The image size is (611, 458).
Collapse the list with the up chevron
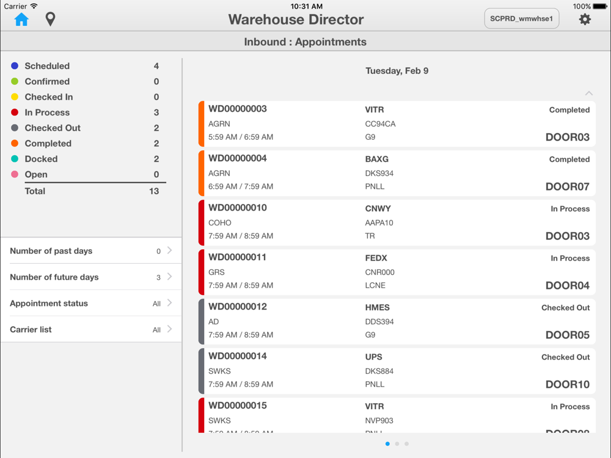pos(589,93)
